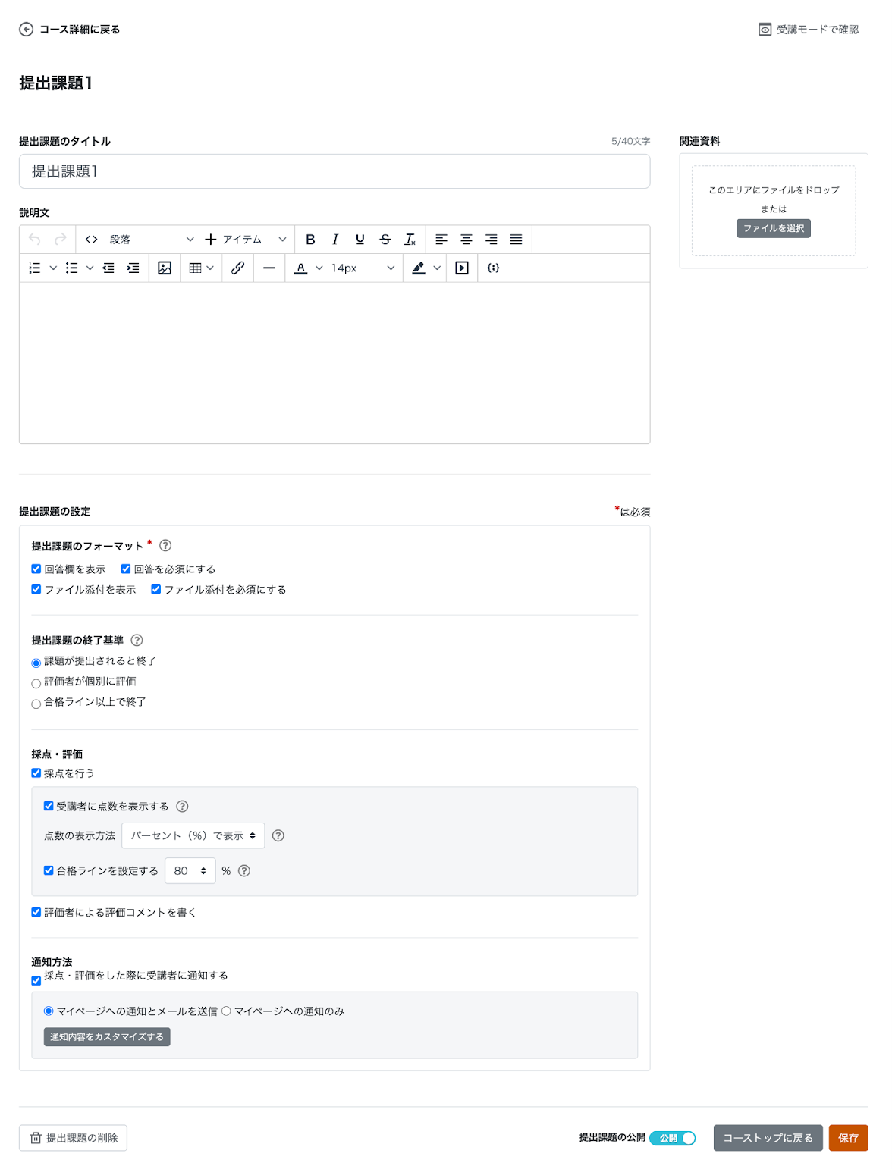Viewport: 892px width, 1169px height.
Task: Expand numbered list style arrow
Action: coord(53,268)
